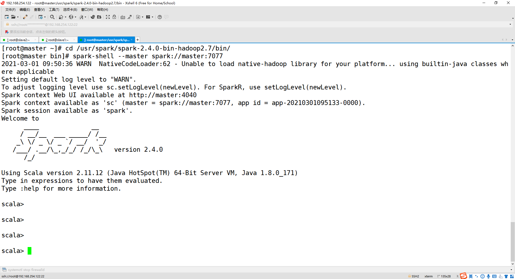Click the chat bubble icon in toolbar
Image resolution: width=515 pixels, height=279 pixels.
166,17
